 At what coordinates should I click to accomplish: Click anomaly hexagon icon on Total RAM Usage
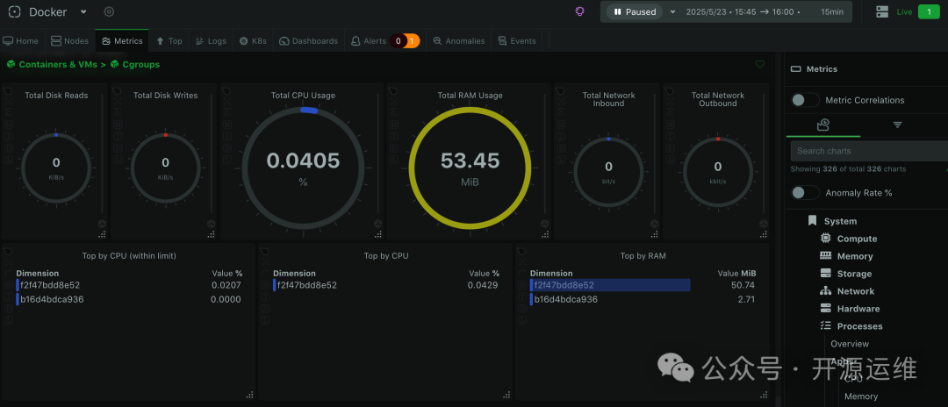545,224
